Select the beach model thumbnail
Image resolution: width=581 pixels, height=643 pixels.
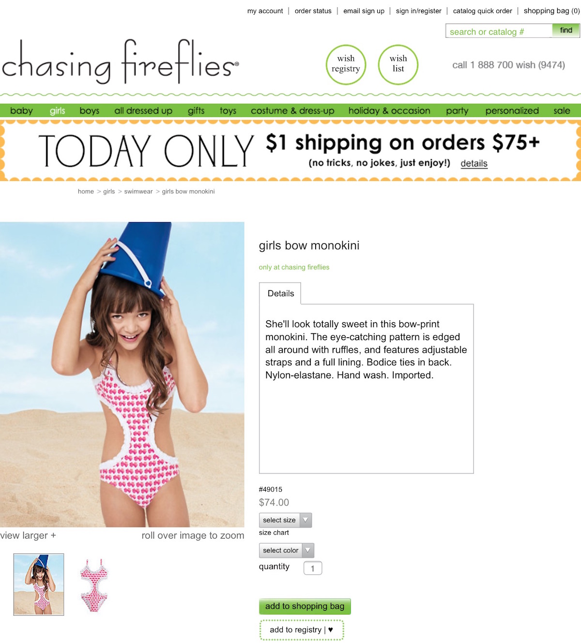(39, 584)
